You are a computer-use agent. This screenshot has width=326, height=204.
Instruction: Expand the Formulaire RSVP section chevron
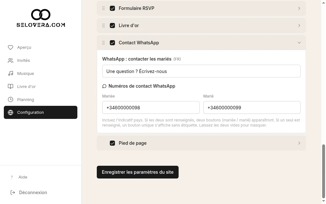click(x=299, y=8)
